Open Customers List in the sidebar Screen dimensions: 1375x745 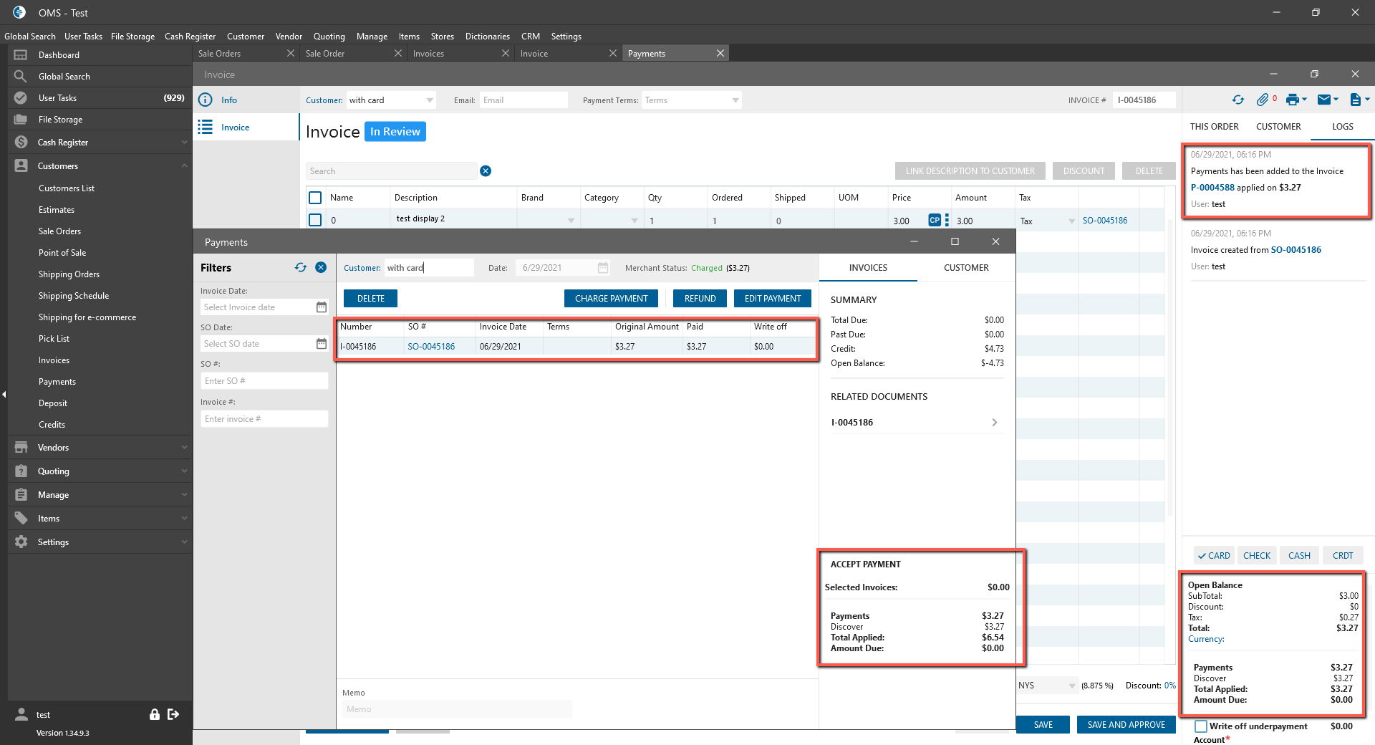tap(67, 188)
